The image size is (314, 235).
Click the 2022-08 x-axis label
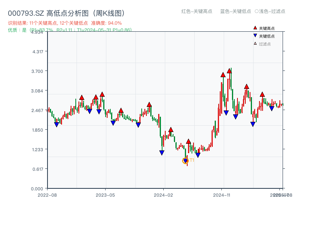coord(47,195)
